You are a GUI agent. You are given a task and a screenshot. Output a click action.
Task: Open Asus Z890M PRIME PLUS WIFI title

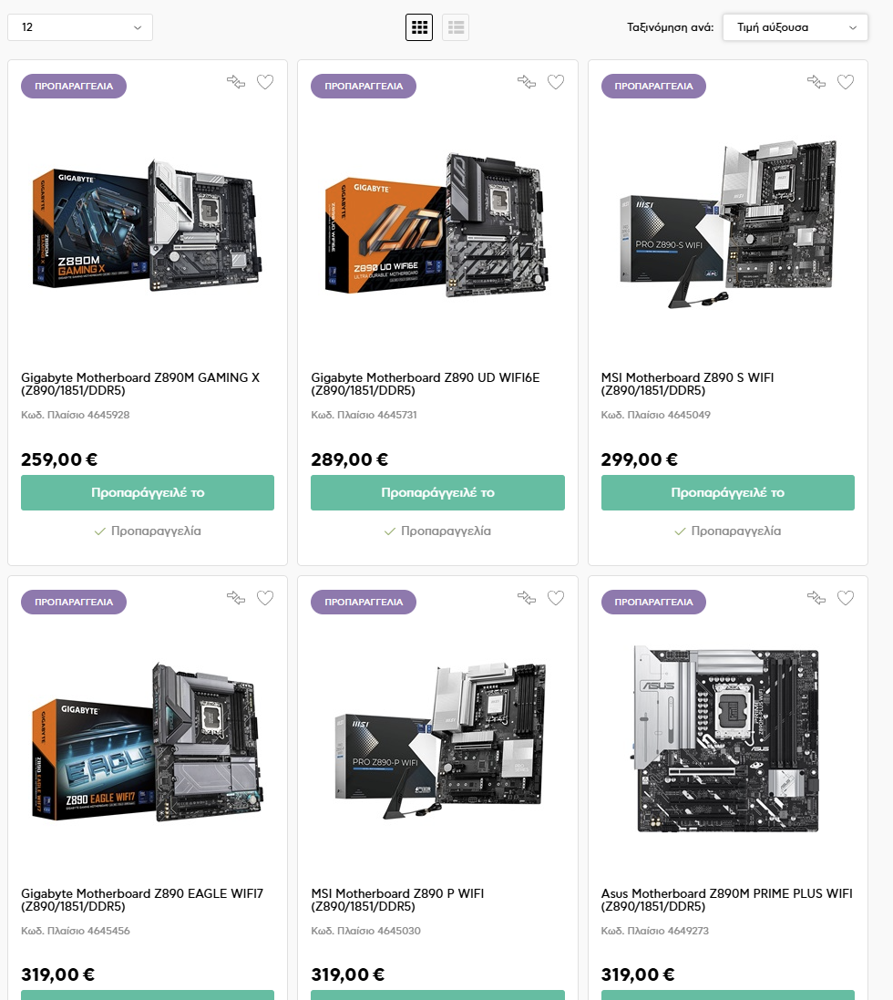[x=726, y=900]
